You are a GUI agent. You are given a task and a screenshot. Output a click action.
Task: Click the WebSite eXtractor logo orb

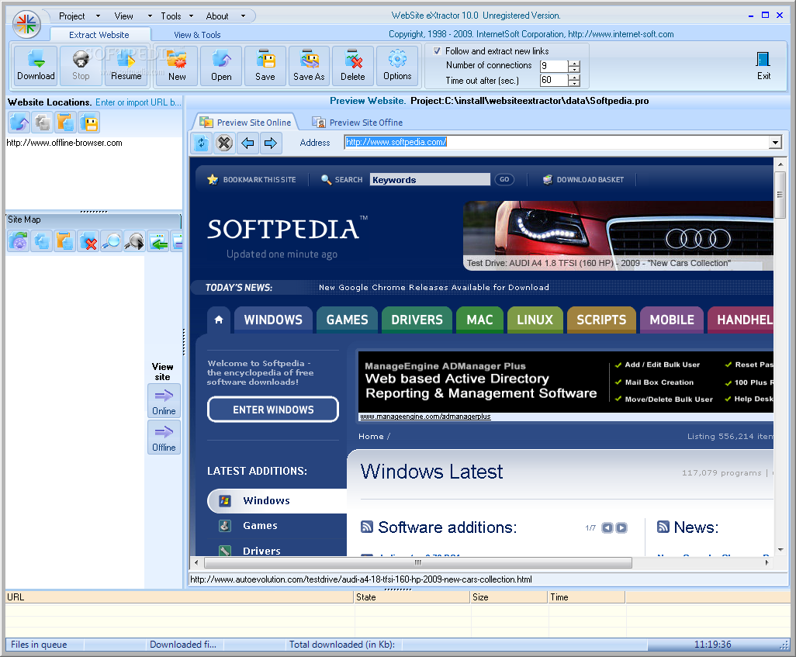[26, 24]
